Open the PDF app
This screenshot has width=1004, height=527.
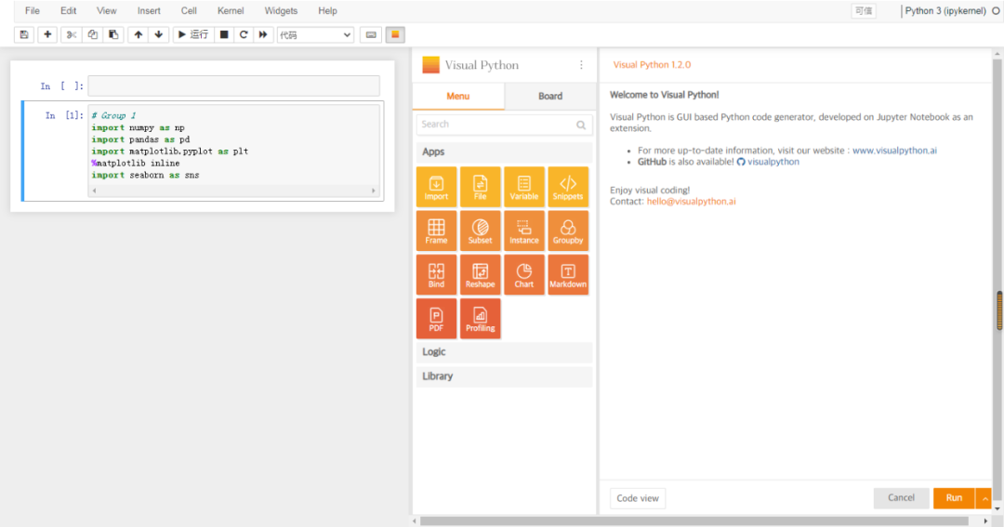(x=437, y=318)
